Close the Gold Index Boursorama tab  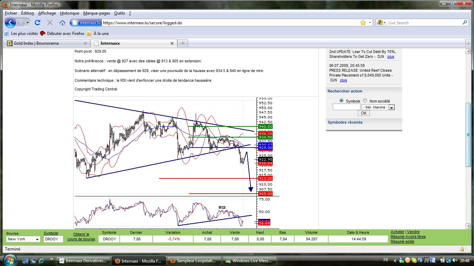click(x=85, y=43)
